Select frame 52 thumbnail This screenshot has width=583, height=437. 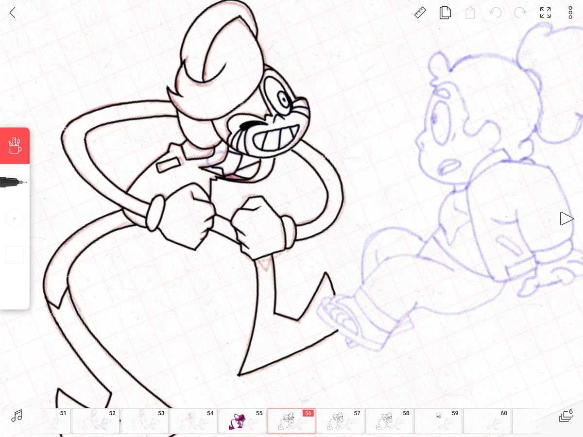(95, 420)
